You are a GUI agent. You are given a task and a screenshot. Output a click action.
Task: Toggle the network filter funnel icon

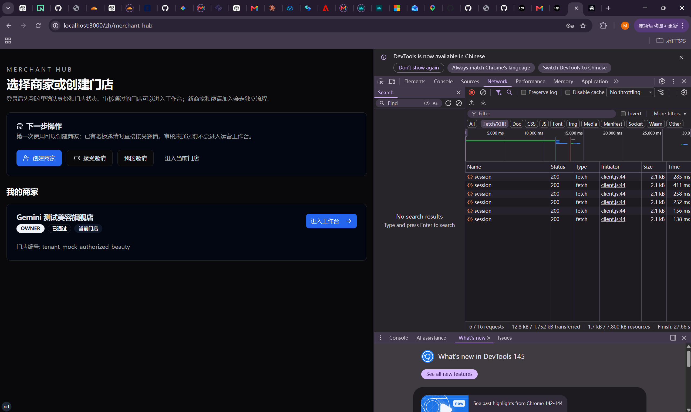(498, 92)
